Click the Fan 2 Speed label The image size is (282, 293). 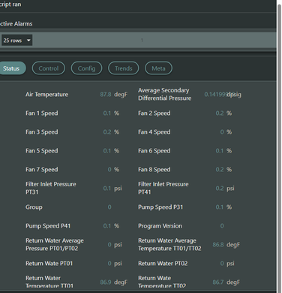click(x=154, y=113)
